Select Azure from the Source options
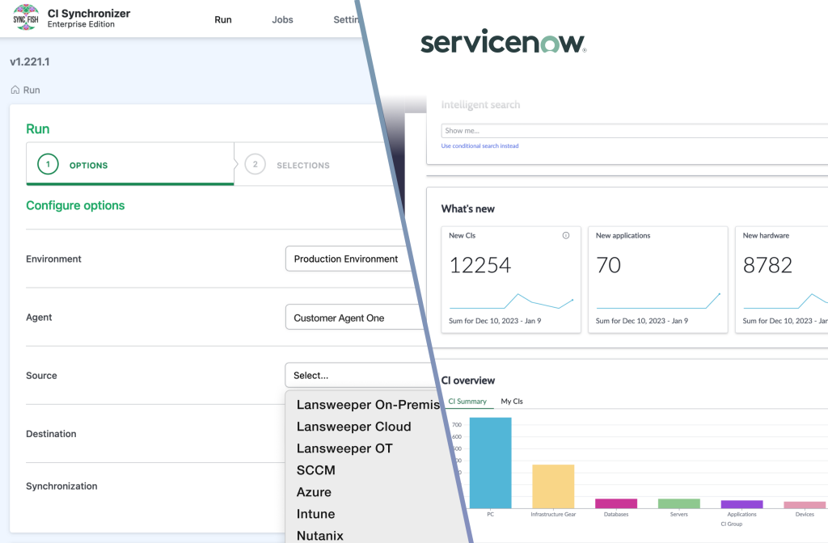This screenshot has width=828, height=543. pos(314,491)
